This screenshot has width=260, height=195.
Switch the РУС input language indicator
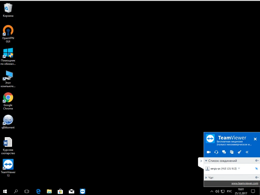click(229, 191)
